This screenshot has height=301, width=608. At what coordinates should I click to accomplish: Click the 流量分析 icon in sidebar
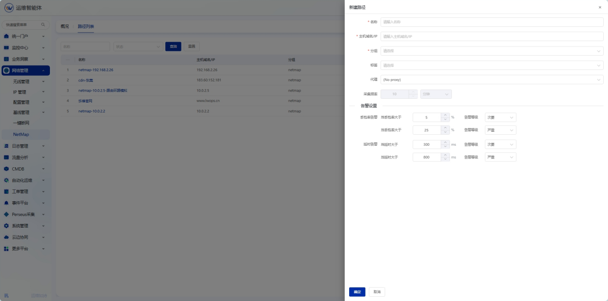[x=6, y=157]
